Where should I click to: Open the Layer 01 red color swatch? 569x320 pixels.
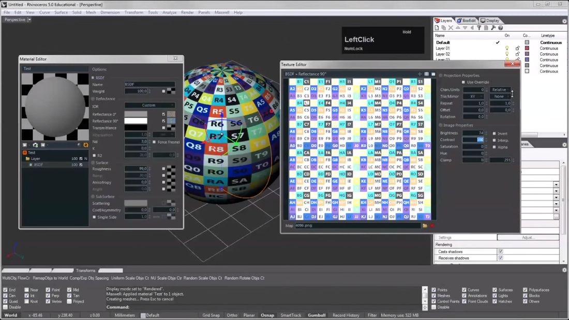tap(527, 48)
